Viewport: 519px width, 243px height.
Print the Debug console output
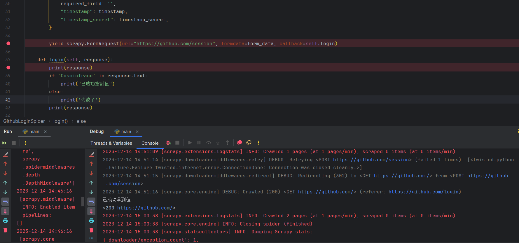tap(91, 221)
